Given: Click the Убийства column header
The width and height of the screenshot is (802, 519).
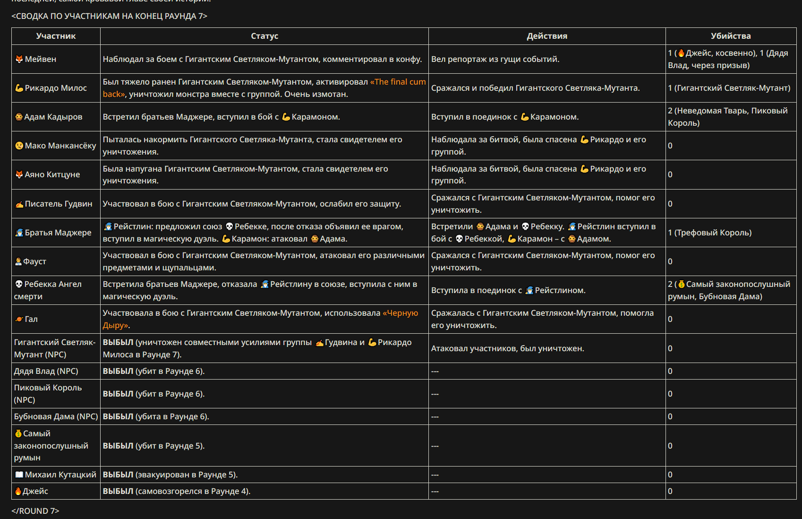Looking at the screenshot, I should (x=731, y=36).
